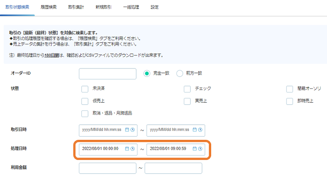Click the underlined 180日間 text
Viewport: 327px width, 179px height.
pyautogui.click(x=51, y=55)
